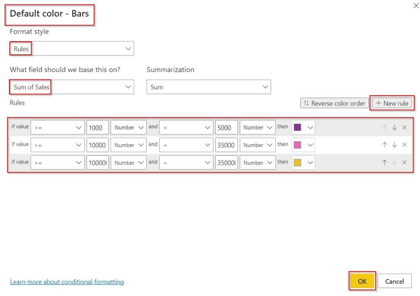Click the third rule's lower bound input
420x296 pixels.
[x=97, y=163]
